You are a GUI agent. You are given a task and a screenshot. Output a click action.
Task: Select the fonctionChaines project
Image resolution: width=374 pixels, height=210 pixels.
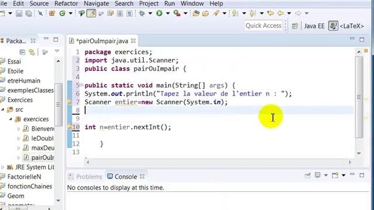click(x=30, y=187)
